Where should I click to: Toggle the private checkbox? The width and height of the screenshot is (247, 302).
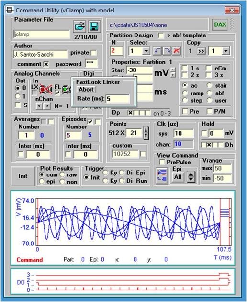(93, 53)
